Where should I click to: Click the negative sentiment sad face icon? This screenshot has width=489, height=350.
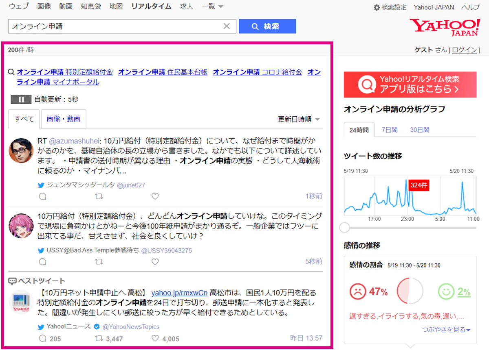coord(358,291)
